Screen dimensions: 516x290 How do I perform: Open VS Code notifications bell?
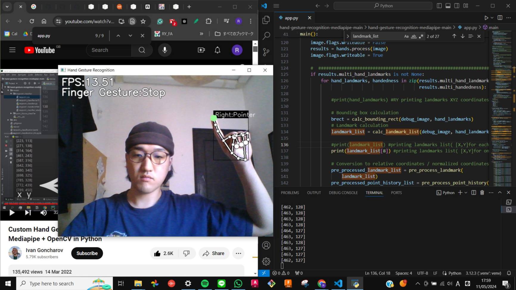pyautogui.click(x=509, y=273)
